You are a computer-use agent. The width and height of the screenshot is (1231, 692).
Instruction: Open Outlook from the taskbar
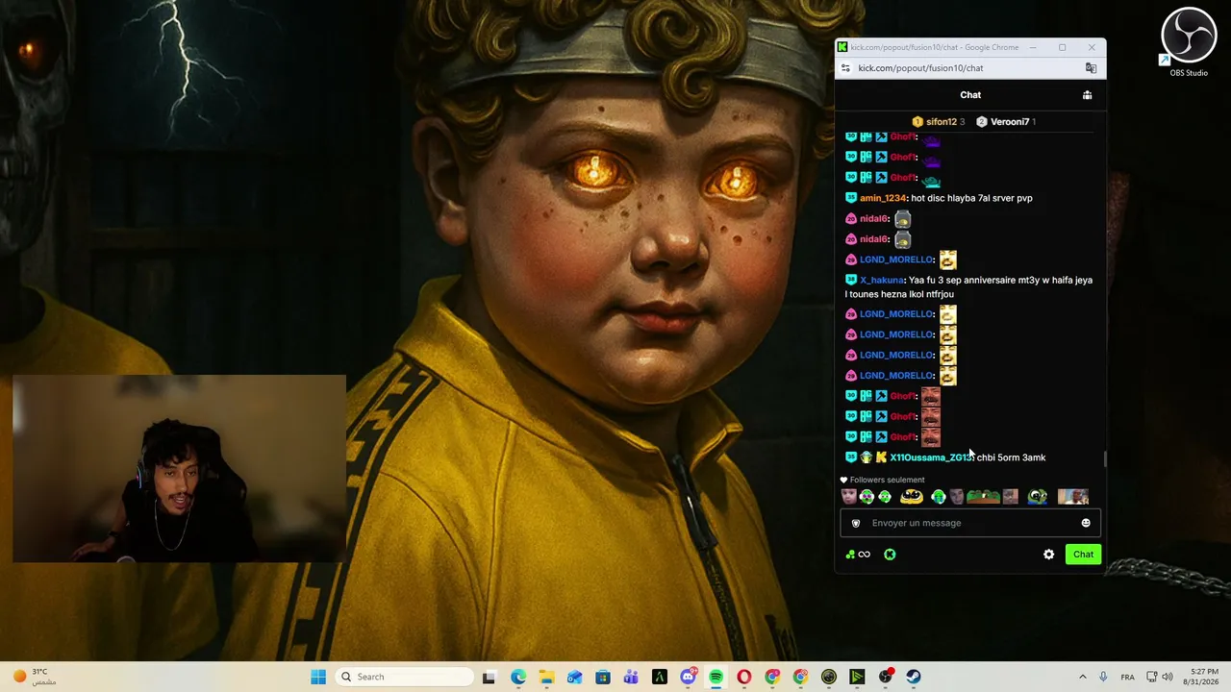(574, 677)
